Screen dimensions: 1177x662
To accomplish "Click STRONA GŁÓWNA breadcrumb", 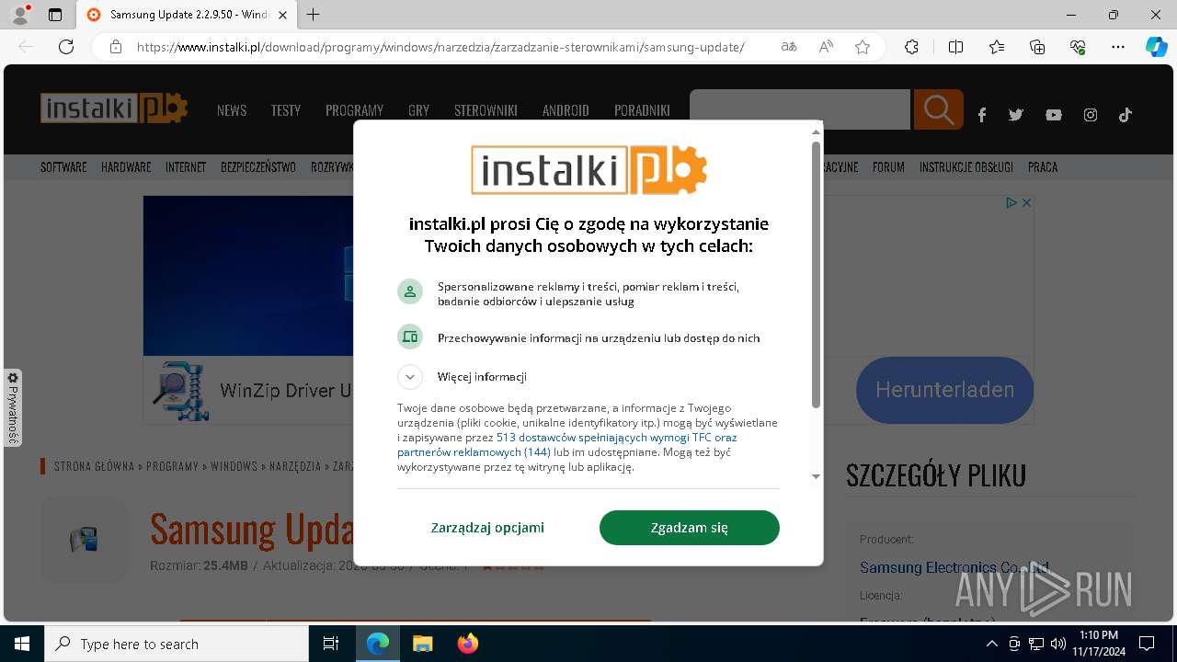I will click(x=95, y=466).
